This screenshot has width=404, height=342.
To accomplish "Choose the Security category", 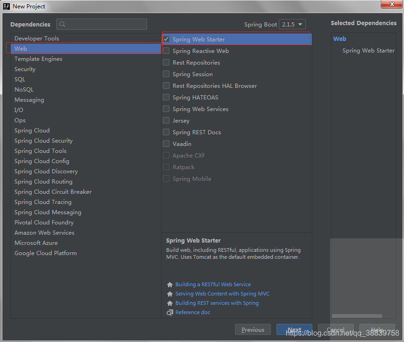I will pos(86,69).
